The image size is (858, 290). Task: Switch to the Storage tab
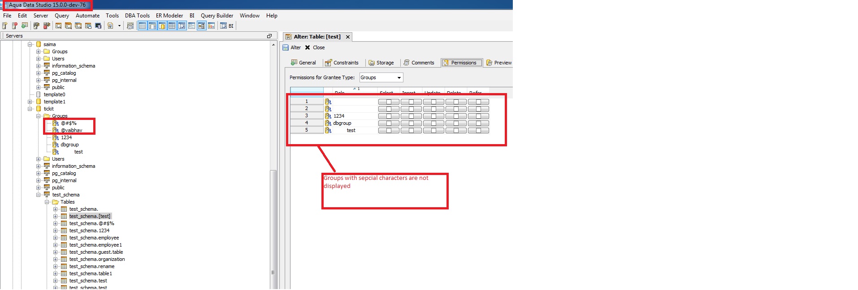pos(381,63)
